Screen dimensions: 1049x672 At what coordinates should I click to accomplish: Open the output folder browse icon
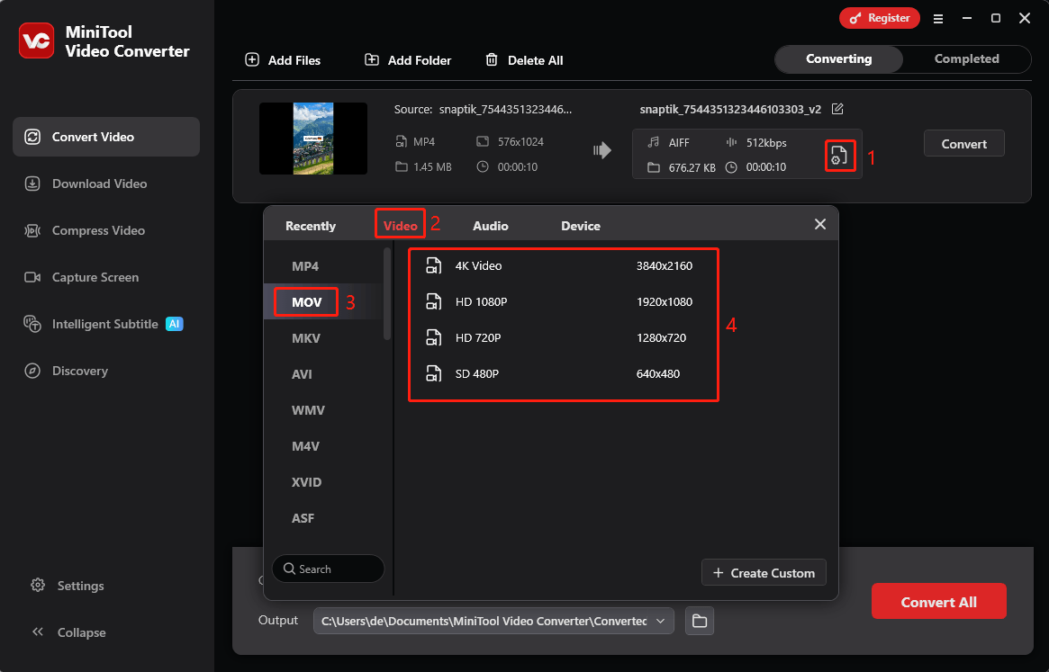pos(700,621)
